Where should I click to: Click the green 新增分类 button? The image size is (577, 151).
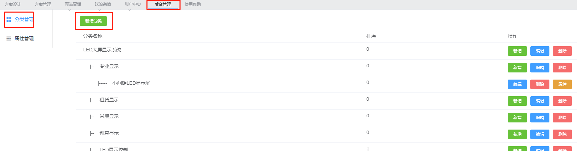point(93,21)
